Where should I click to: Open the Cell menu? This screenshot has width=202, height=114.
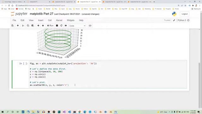point(50,20)
